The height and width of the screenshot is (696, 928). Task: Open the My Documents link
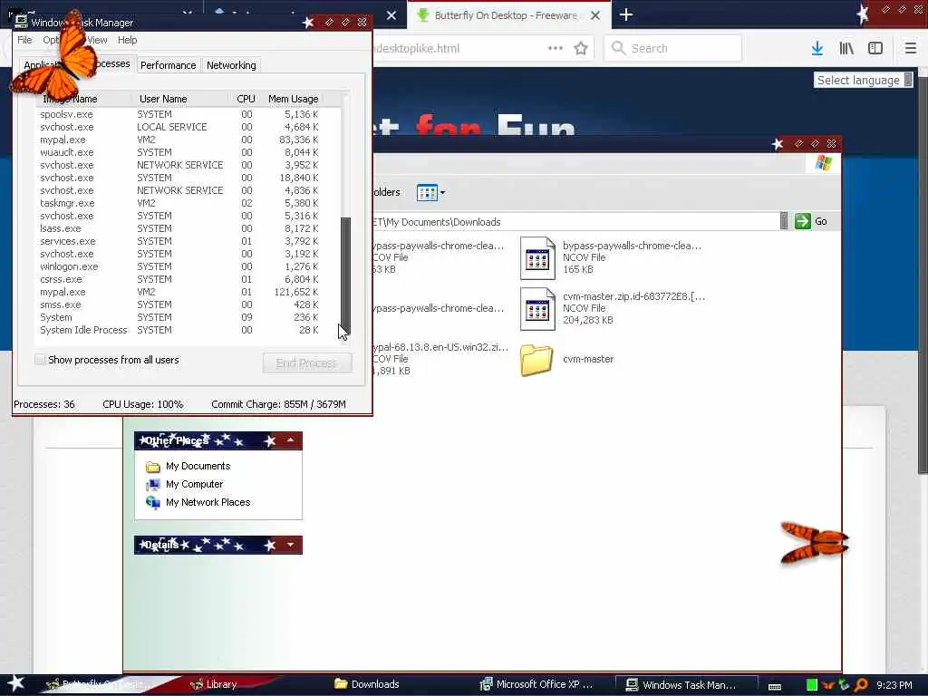coord(198,466)
